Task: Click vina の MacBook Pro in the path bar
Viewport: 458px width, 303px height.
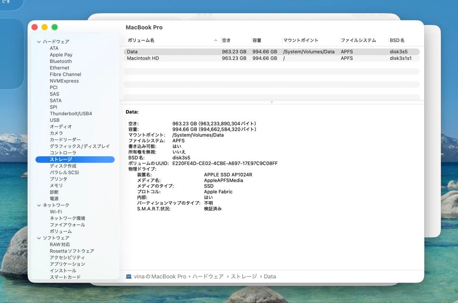Action: click(x=160, y=276)
